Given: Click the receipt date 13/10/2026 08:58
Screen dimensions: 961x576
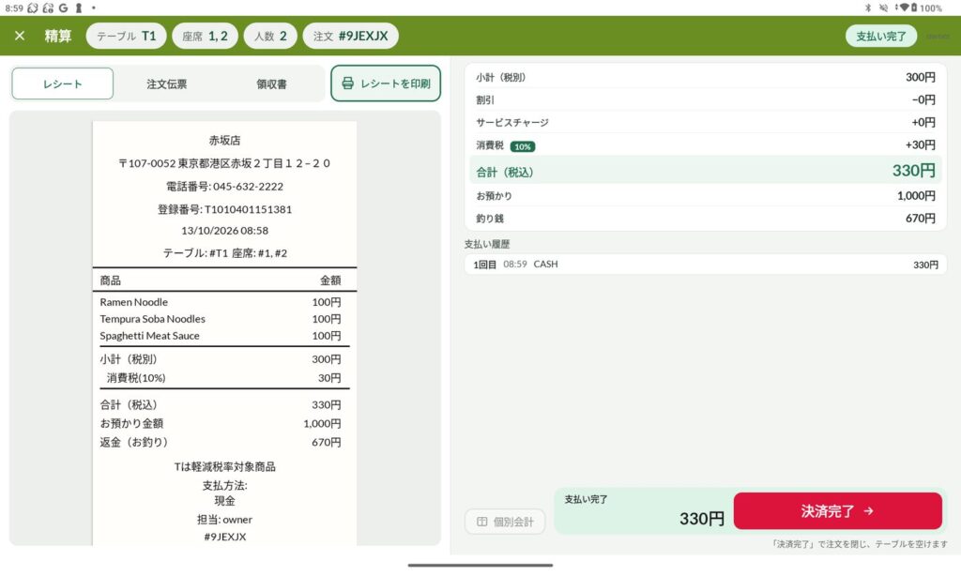Looking at the screenshot, I should pyautogui.click(x=224, y=231).
